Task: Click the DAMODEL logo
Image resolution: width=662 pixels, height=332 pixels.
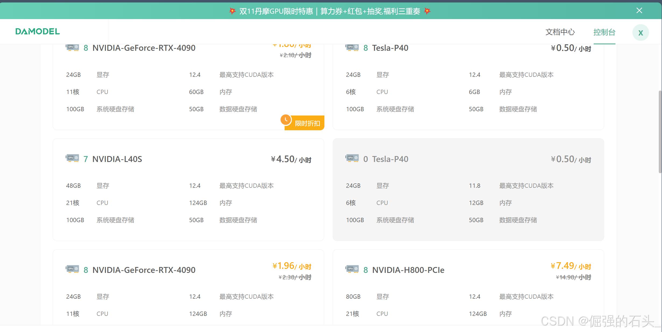Action: point(37,31)
